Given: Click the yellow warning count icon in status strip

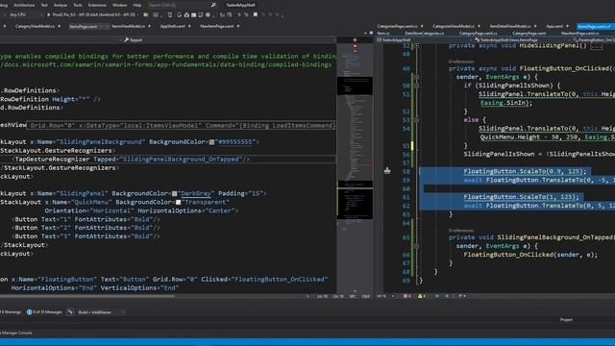Looking at the screenshot, I should tap(420, 296).
